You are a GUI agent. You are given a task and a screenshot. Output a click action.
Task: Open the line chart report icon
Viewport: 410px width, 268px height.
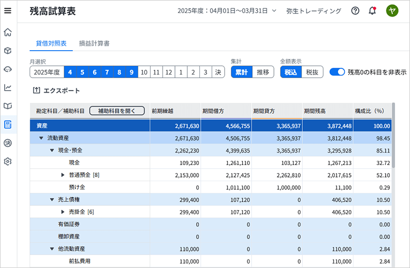[8, 87]
